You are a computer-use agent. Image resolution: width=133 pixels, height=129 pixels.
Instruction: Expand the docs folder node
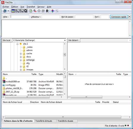point(21,57)
